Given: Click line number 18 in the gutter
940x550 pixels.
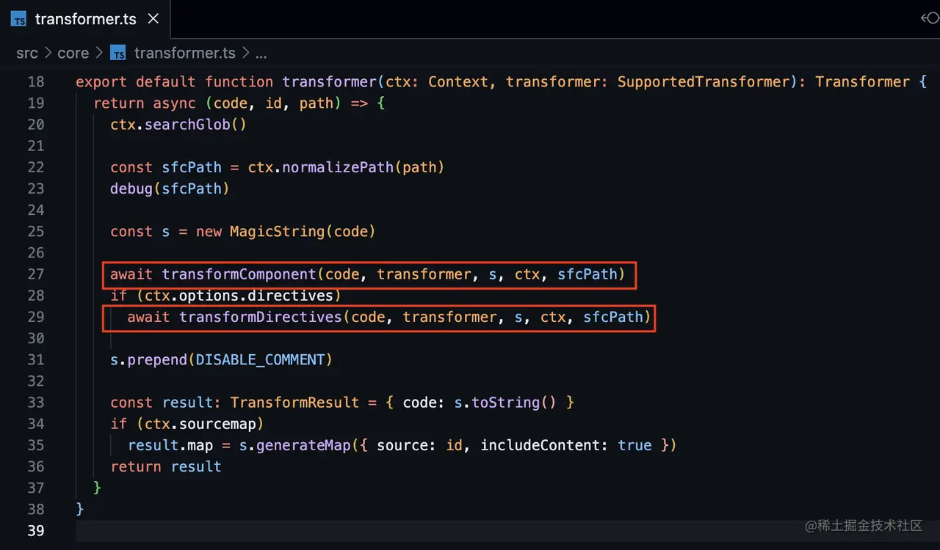Looking at the screenshot, I should click(x=36, y=81).
